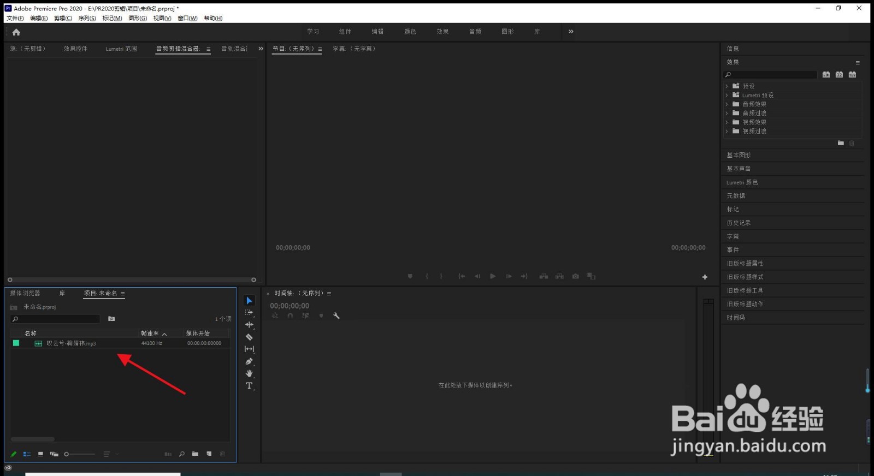Click Mark In in Program monitor
874x476 pixels.
(427, 276)
